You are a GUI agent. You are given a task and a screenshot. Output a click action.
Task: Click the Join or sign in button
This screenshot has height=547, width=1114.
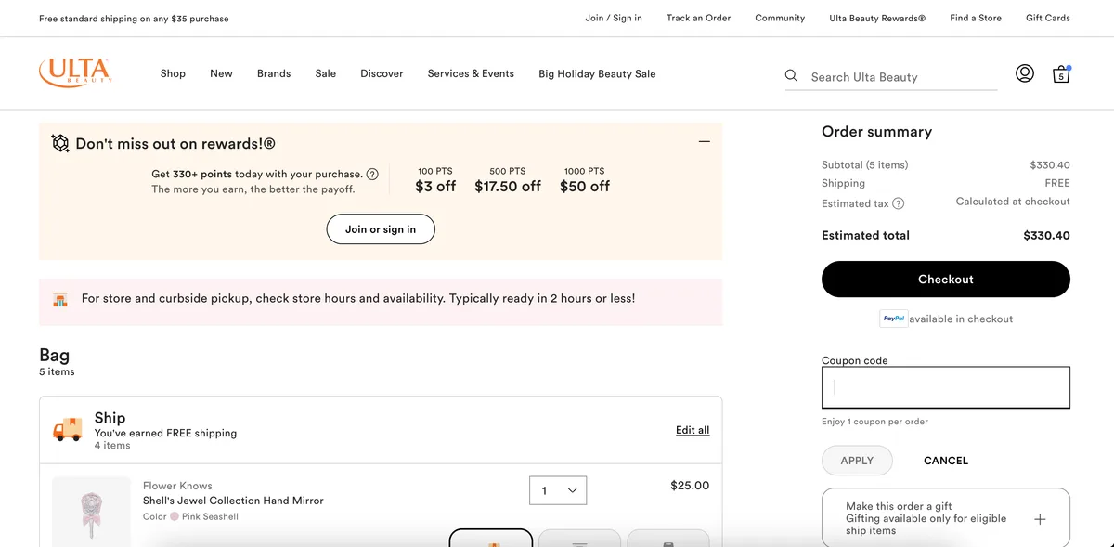pyautogui.click(x=381, y=229)
